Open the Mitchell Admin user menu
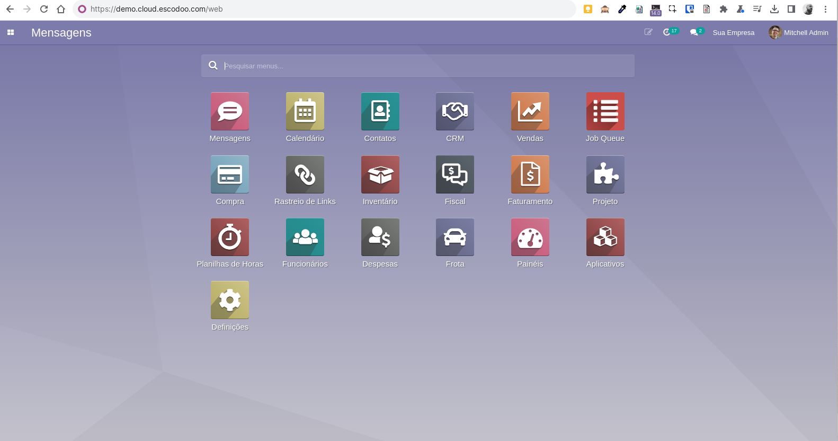 (799, 32)
